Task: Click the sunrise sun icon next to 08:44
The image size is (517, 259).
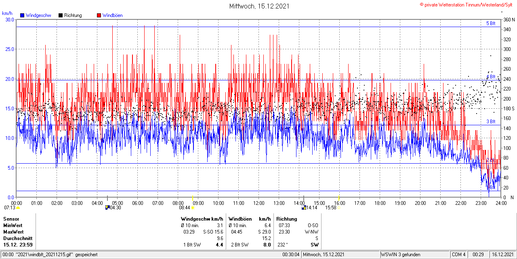Action: click(192, 208)
